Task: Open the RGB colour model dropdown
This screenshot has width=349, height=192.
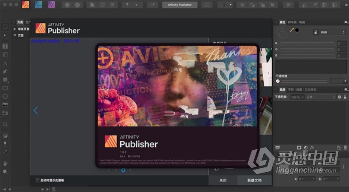Action: [333, 32]
